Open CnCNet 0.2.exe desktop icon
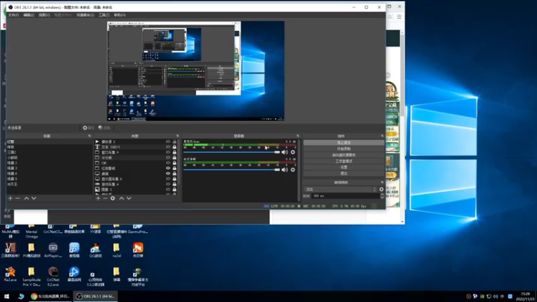The height and width of the screenshot is (302, 537). pyautogui.click(x=53, y=276)
